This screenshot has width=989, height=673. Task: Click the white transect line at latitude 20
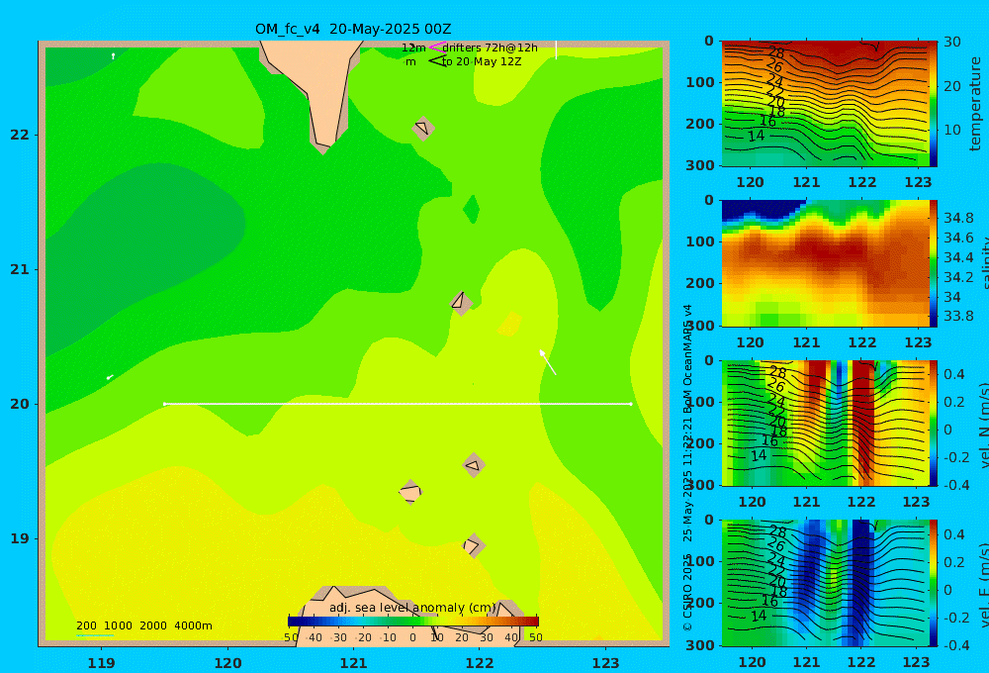(x=398, y=404)
